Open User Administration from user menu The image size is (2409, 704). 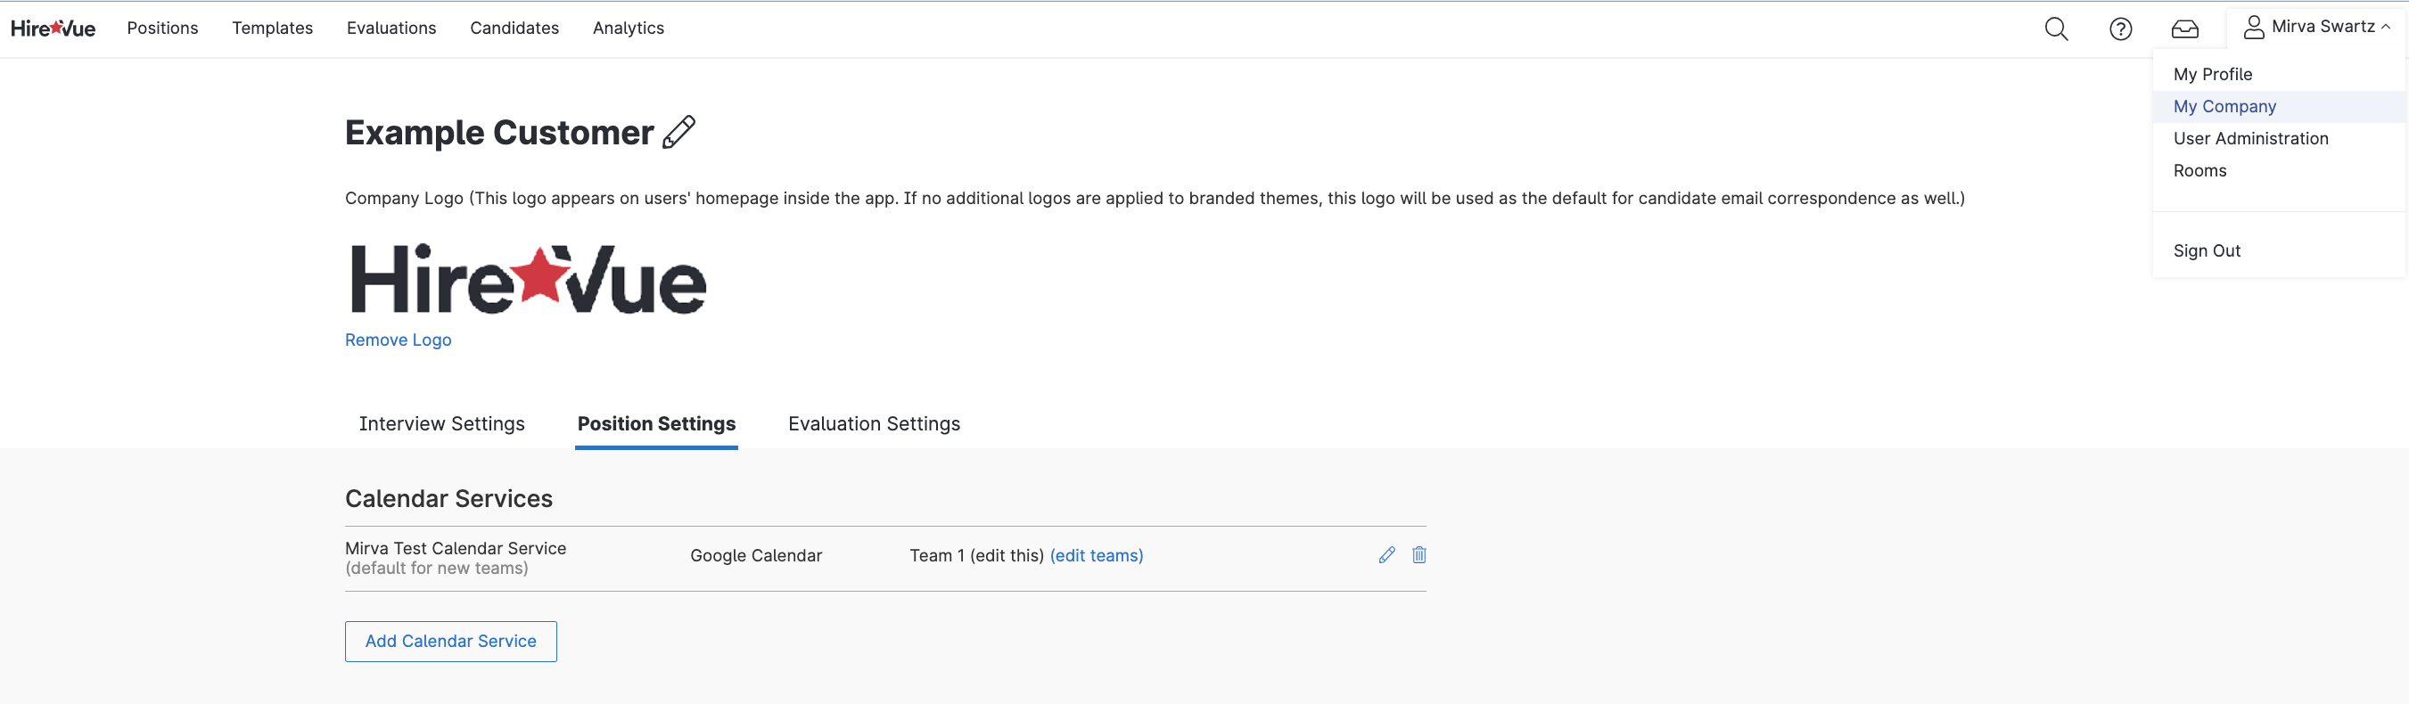(2278, 138)
